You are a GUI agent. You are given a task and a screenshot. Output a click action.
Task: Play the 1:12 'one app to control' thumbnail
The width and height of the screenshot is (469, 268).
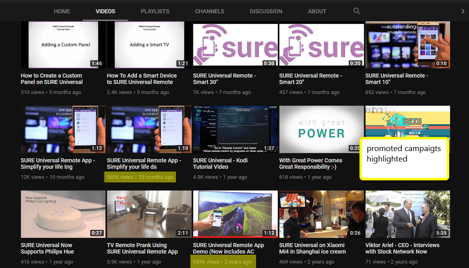tap(63, 129)
